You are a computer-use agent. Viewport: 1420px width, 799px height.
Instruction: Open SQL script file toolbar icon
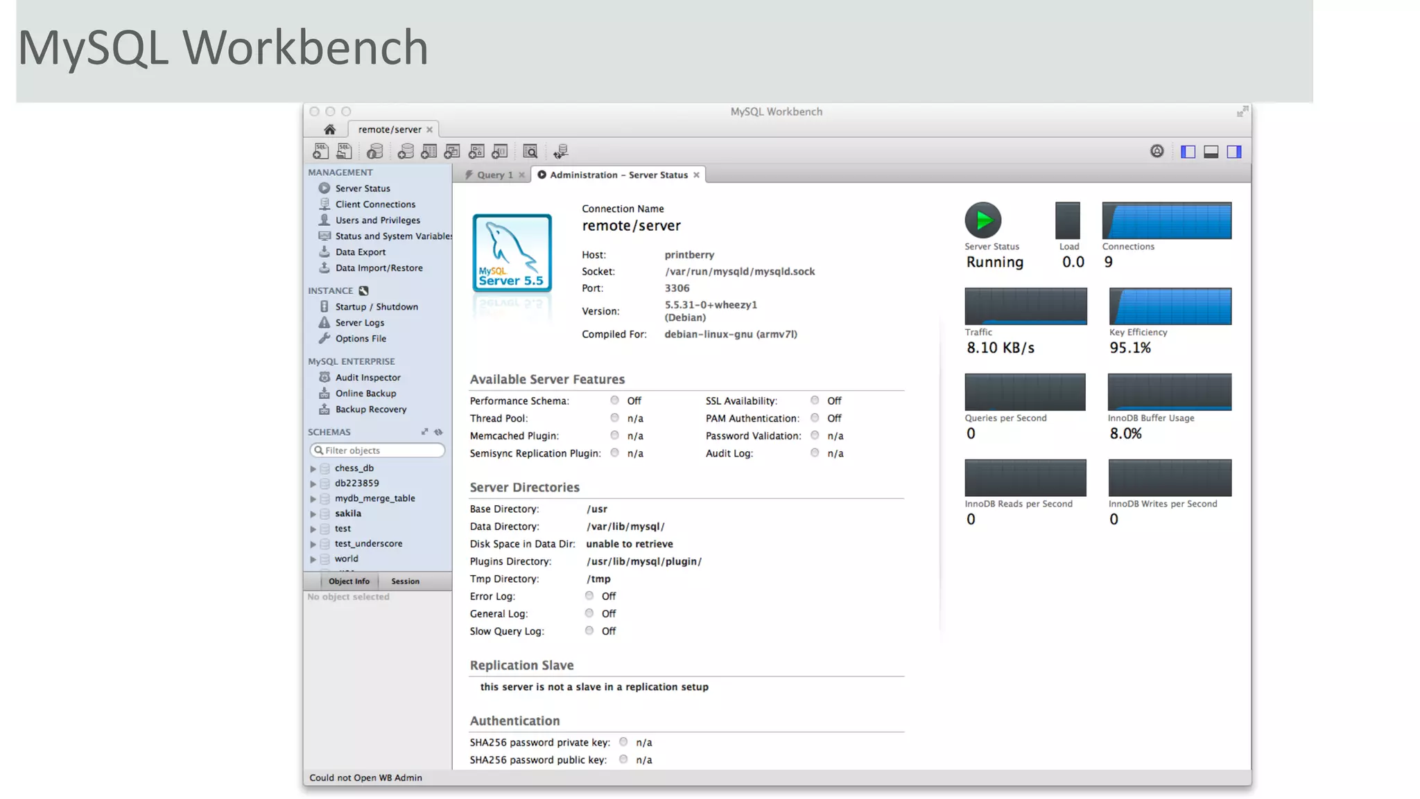tap(345, 151)
